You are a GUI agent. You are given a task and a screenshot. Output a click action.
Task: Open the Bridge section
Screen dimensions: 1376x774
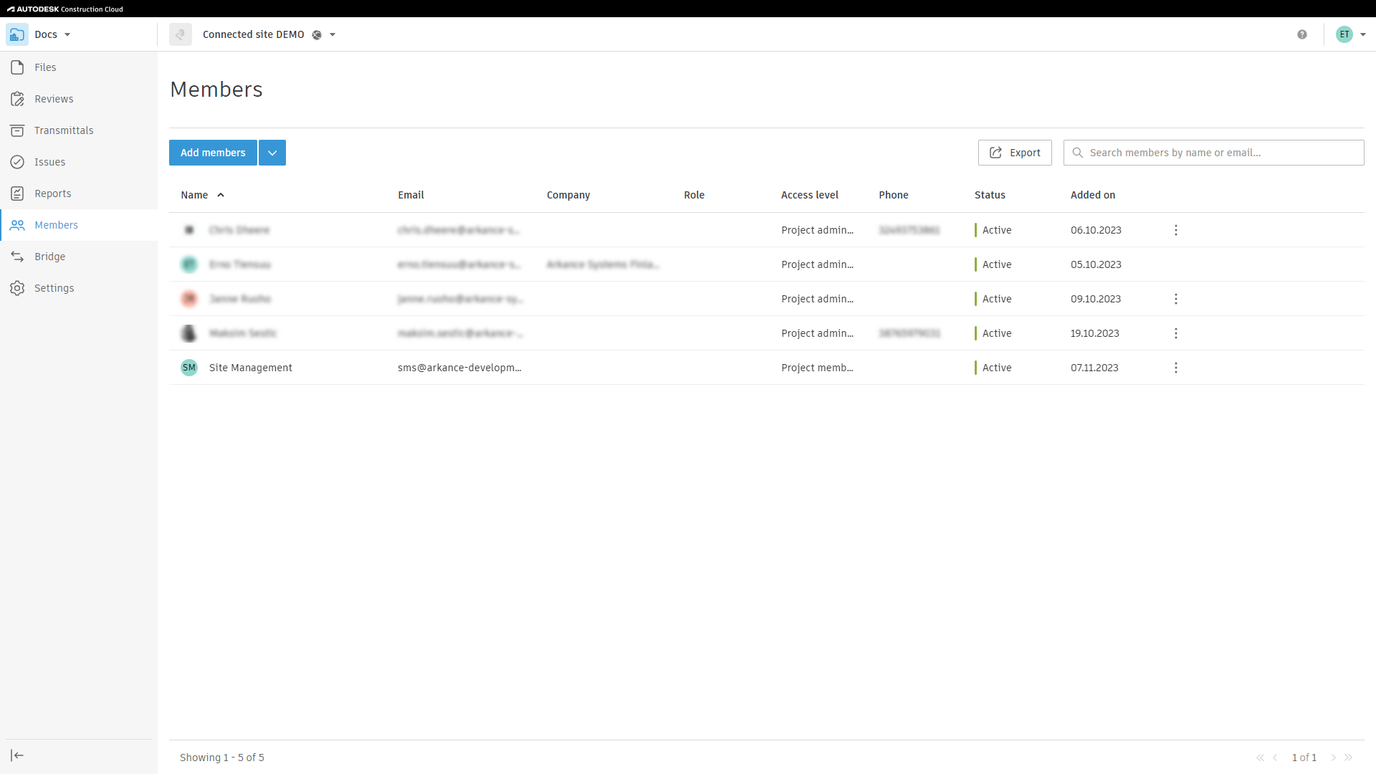point(49,257)
